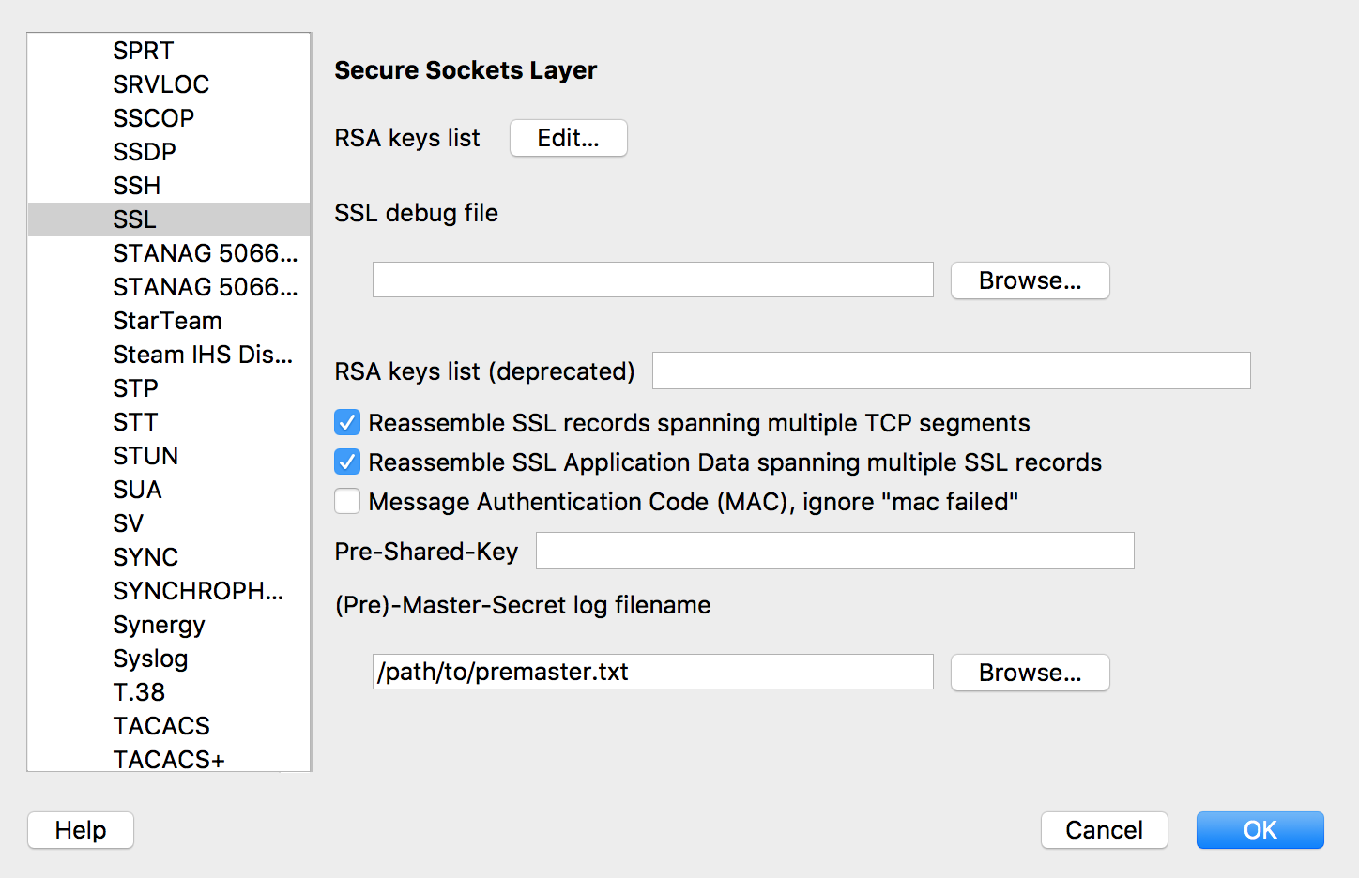1359x878 pixels.
Task: Enable reassemble SSL records spanning TCP segments checkbox
Action: point(347,423)
